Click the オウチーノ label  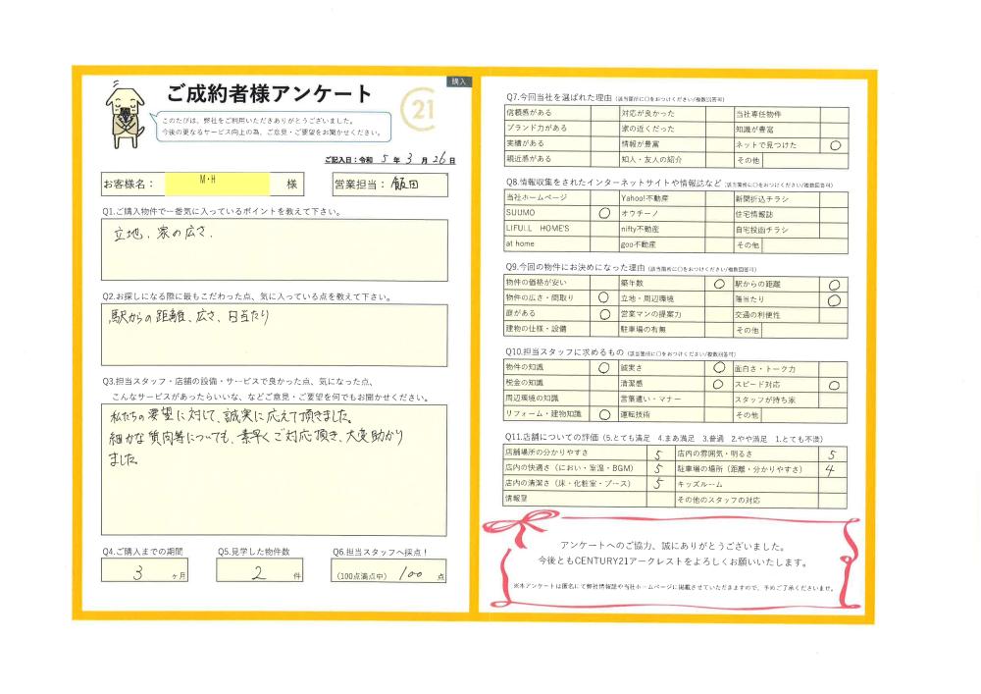point(640,214)
